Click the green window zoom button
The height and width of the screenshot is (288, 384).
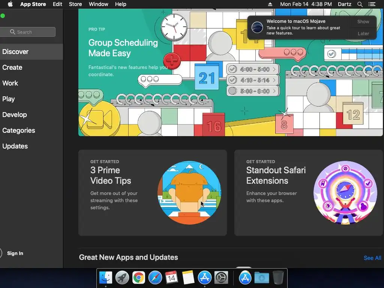3,16
